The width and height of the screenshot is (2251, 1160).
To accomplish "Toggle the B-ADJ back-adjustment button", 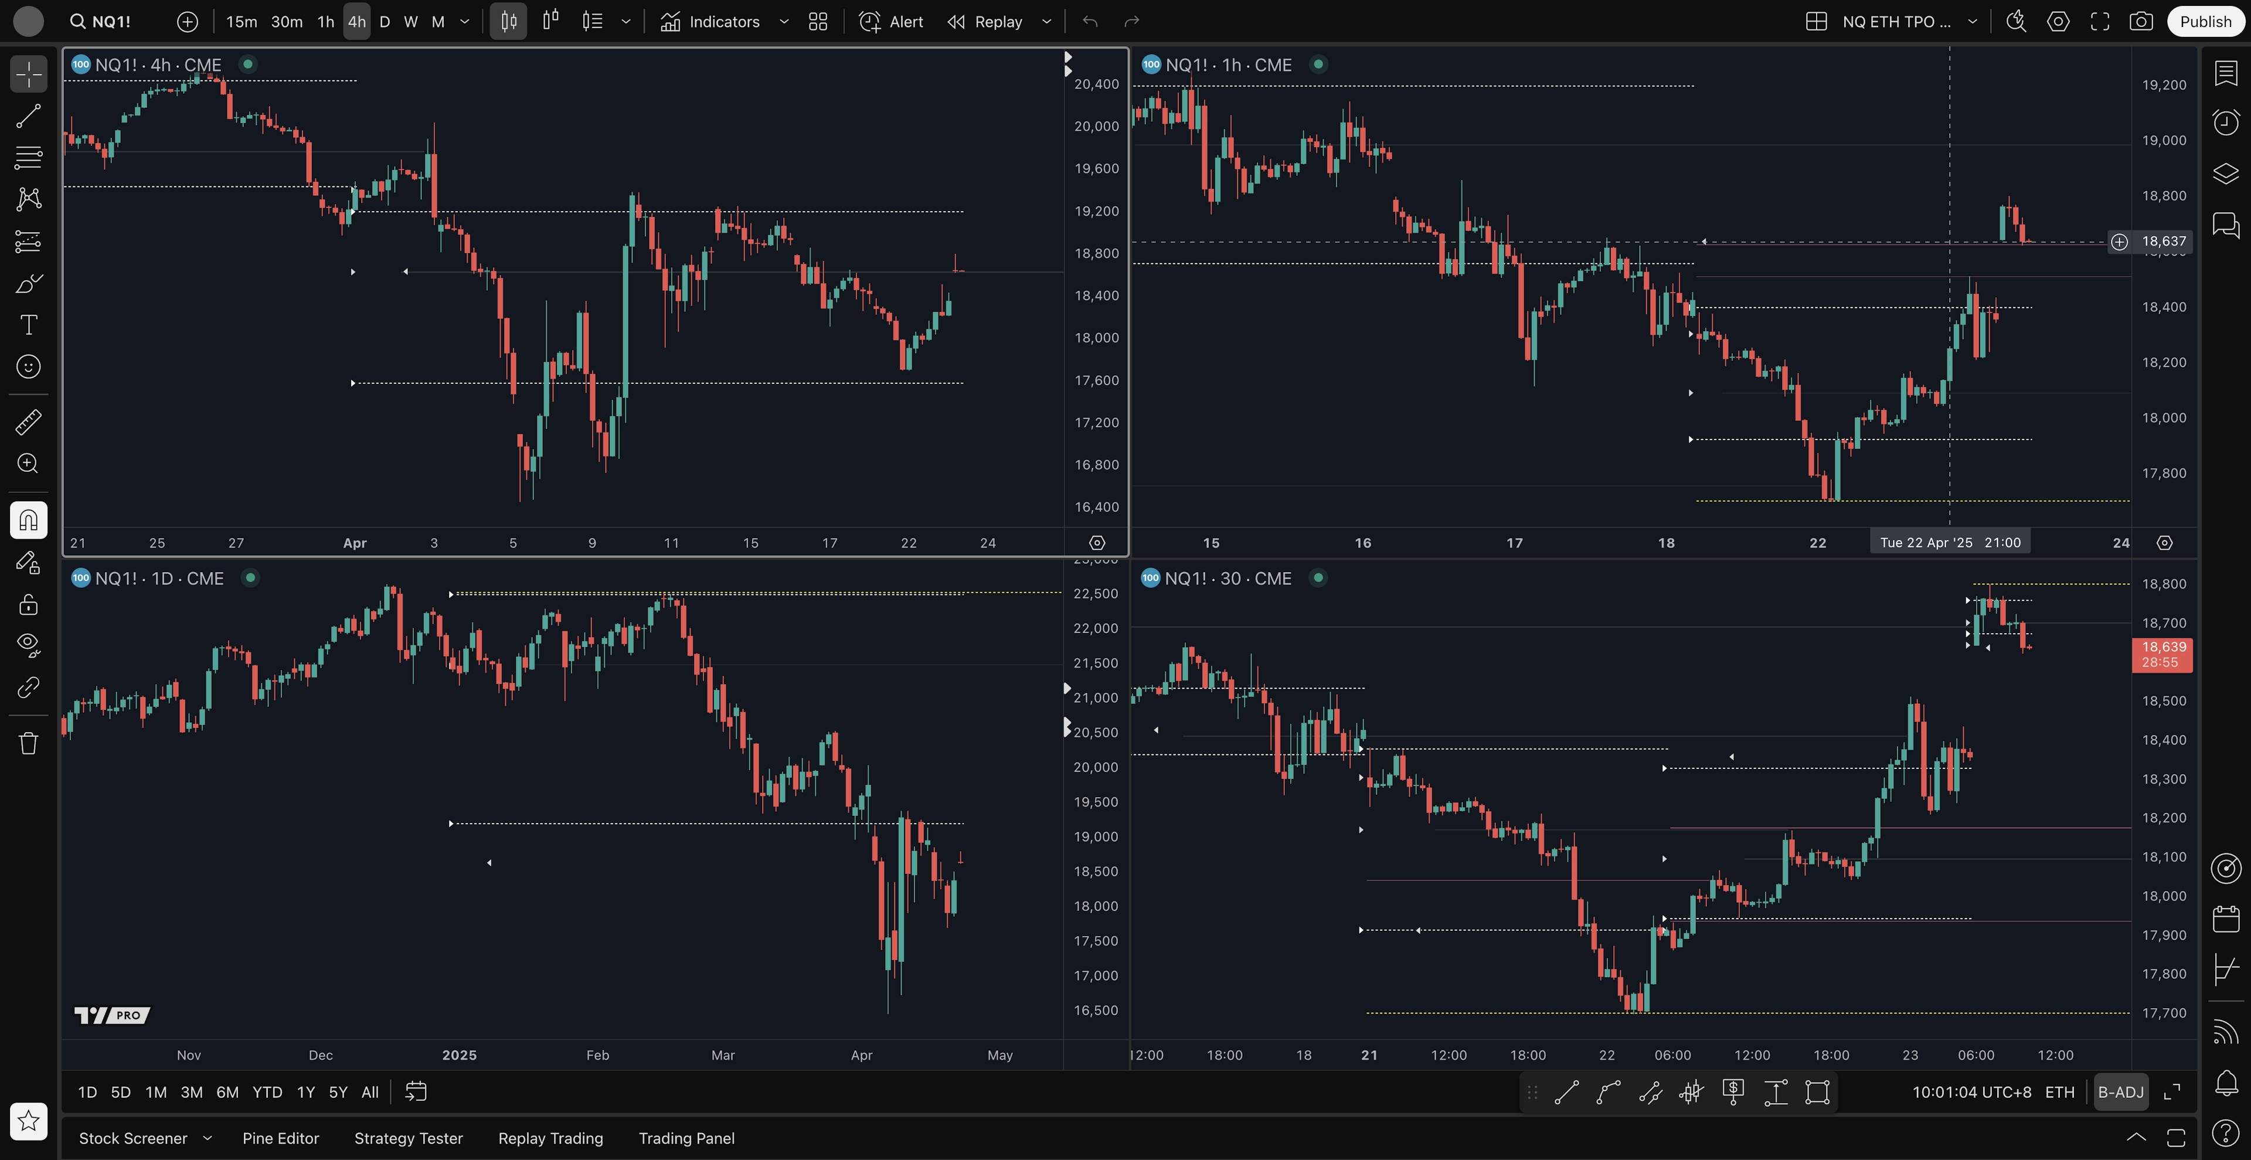I will pos(2120,1092).
